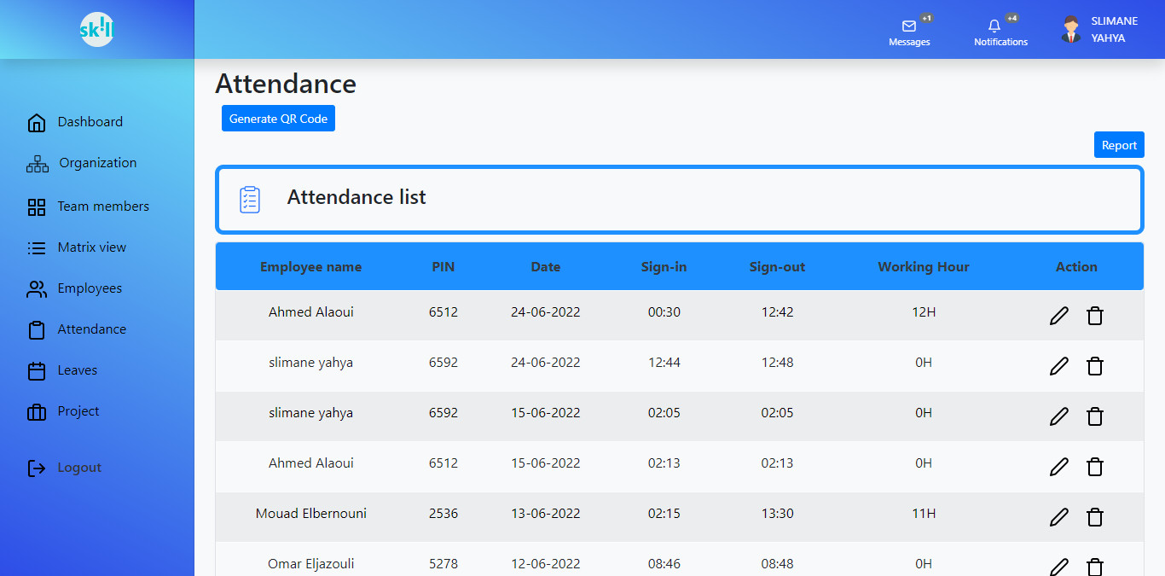
Task: Delete slimane yahya's 15-06-2022 record
Action: point(1095,417)
